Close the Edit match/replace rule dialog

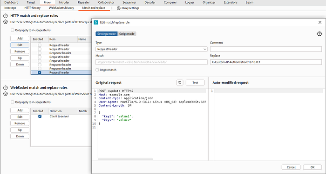click(x=320, y=22)
